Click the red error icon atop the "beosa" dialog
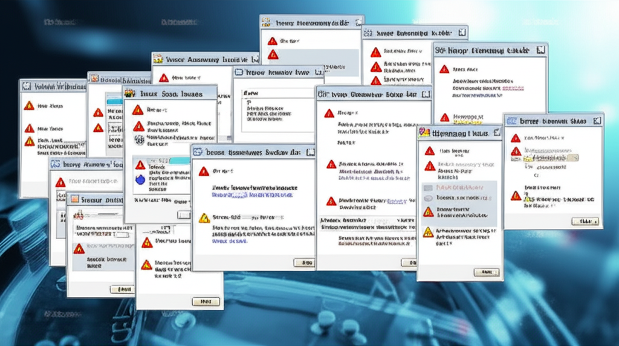The height and width of the screenshot is (346, 619). pos(204,171)
